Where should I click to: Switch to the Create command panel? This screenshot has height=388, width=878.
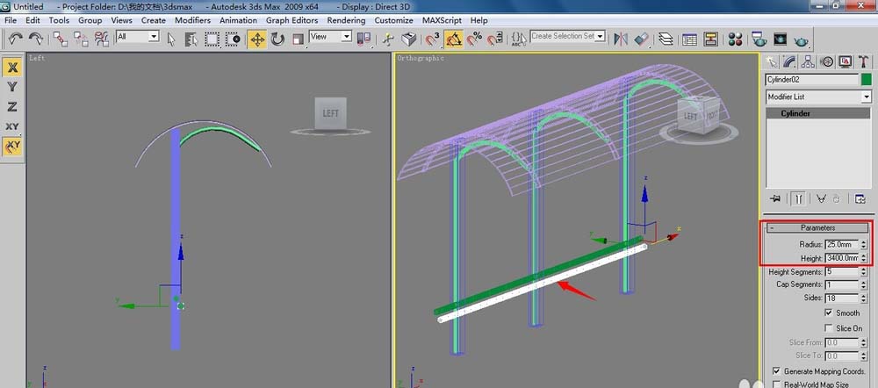(772, 61)
